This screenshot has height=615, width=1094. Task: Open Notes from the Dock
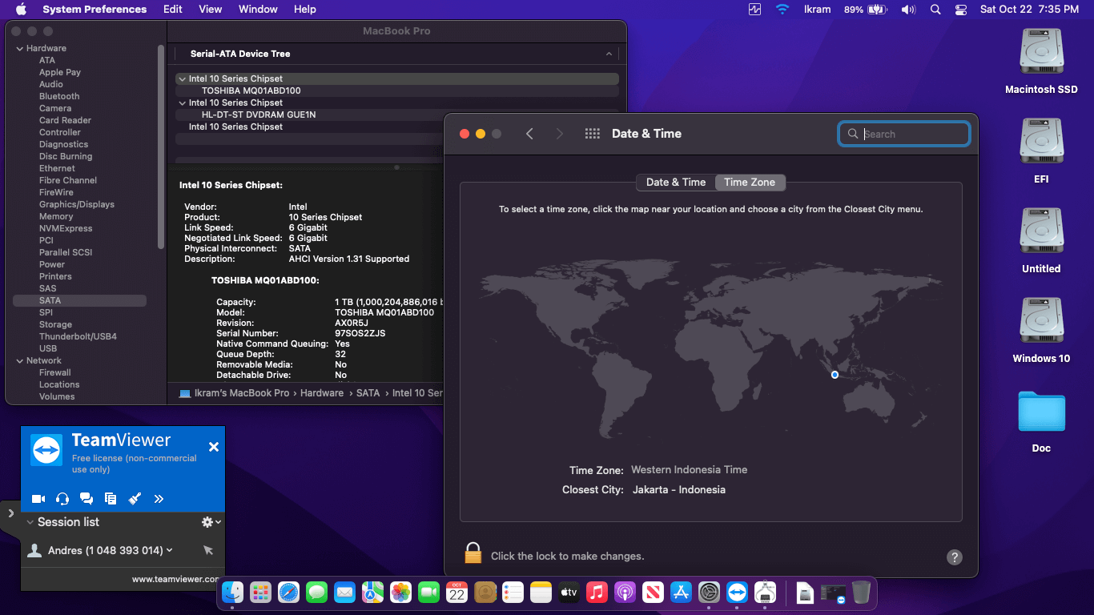click(541, 593)
